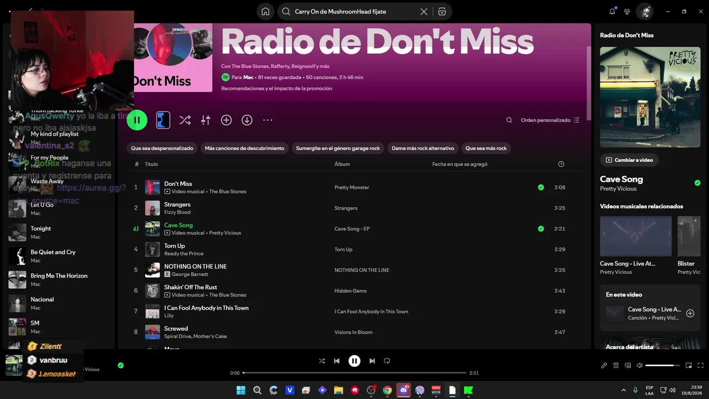The width and height of the screenshot is (709, 399).
Task: Click the song progress bar
Action: [355, 373]
